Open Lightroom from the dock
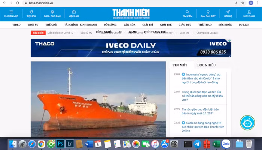The height and width of the screenshot is (150, 262). coord(70,144)
